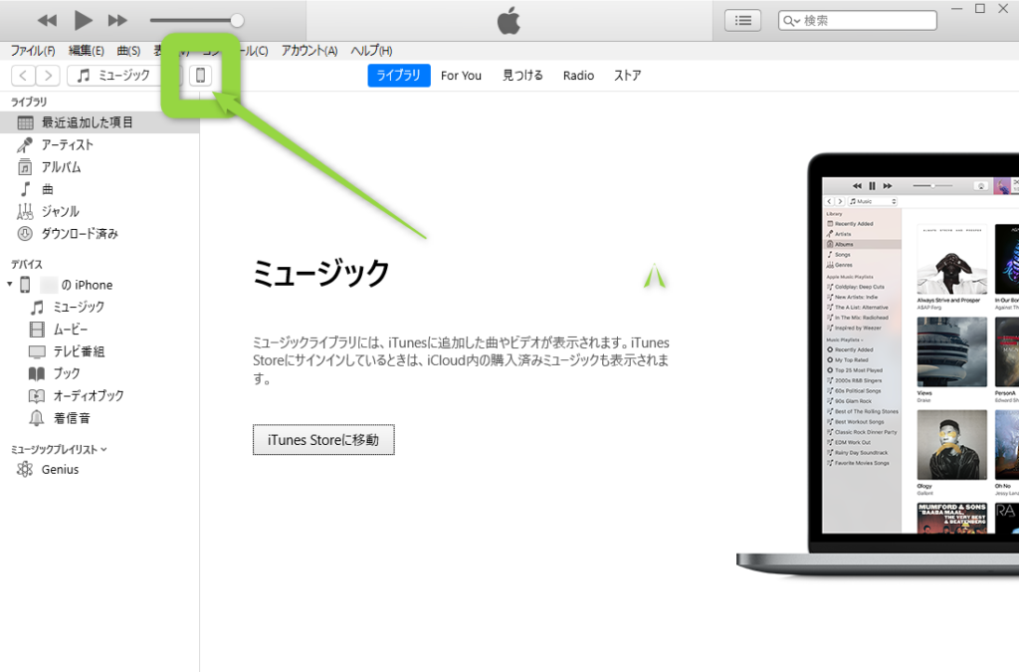Open the list view button near search
The image size is (1019, 672).
742,21
